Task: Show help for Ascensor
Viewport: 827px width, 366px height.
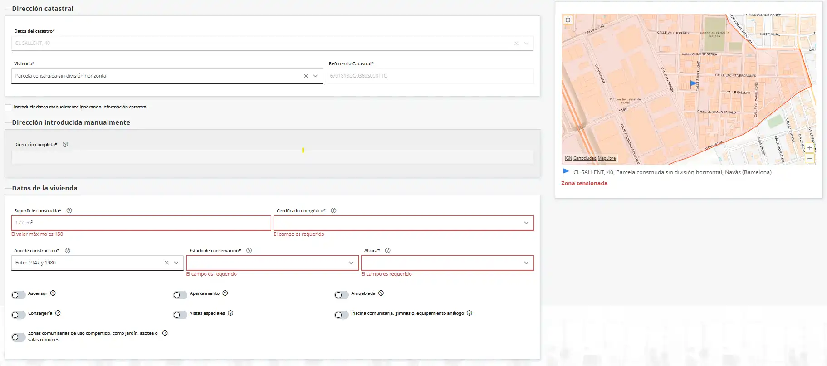Action: point(53,293)
